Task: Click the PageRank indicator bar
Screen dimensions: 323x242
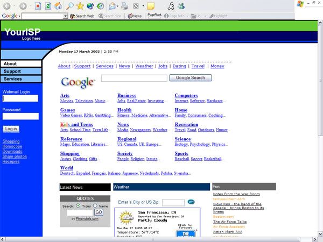Action: 153,16
